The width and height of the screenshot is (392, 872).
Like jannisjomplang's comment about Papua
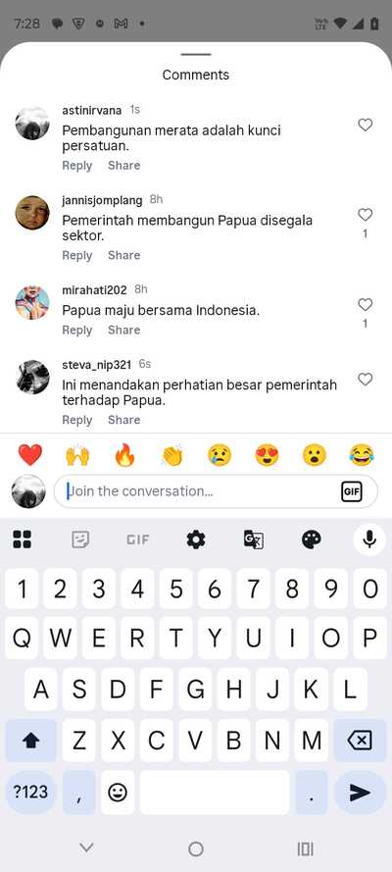coord(365,215)
